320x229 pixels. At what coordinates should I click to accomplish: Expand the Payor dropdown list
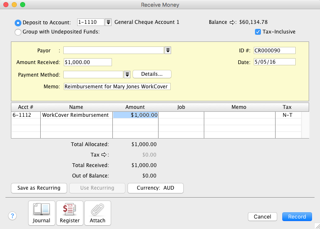[168, 51]
